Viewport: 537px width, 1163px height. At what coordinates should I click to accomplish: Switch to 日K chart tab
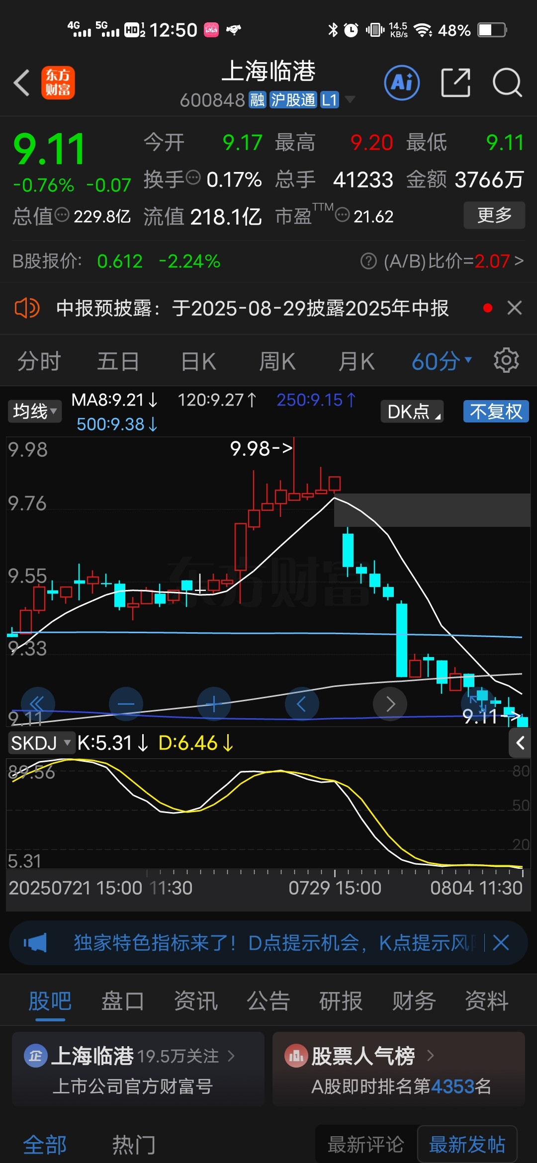[x=198, y=361]
